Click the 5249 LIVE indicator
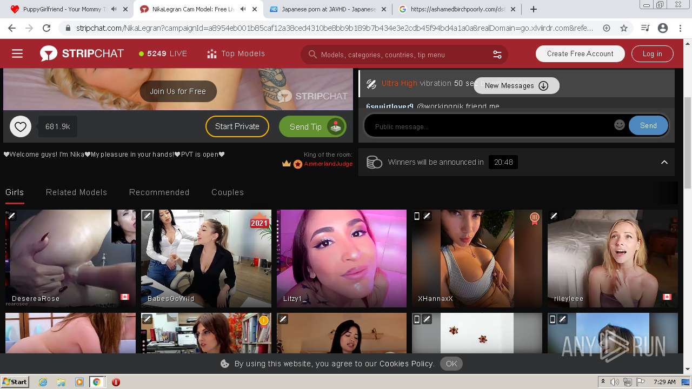The height and width of the screenshot is (389, 692). pos(163,53)
